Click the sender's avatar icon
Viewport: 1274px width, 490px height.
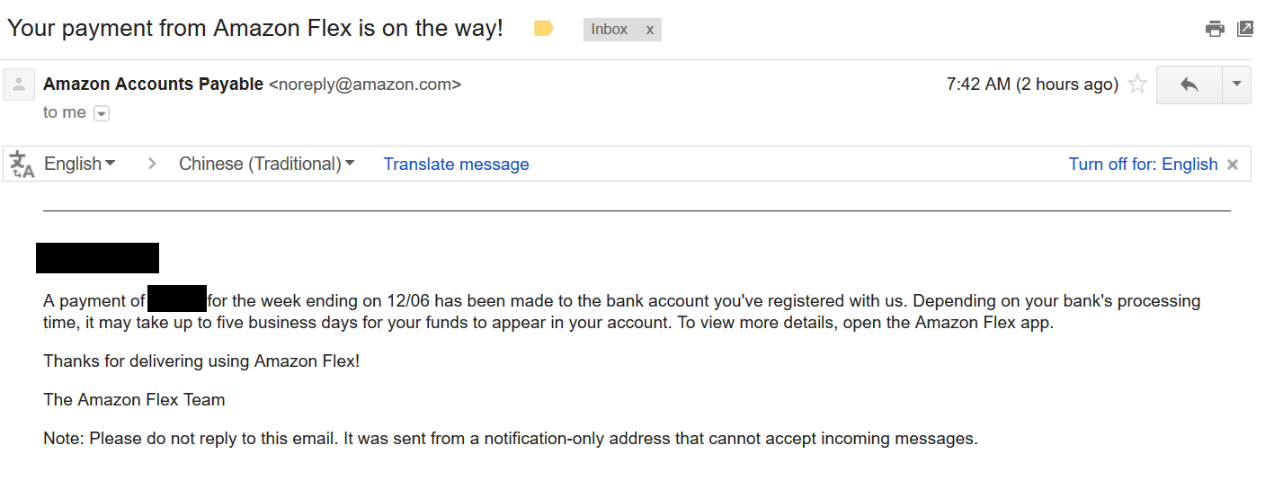pyautogui.click(x=19, y=85)
